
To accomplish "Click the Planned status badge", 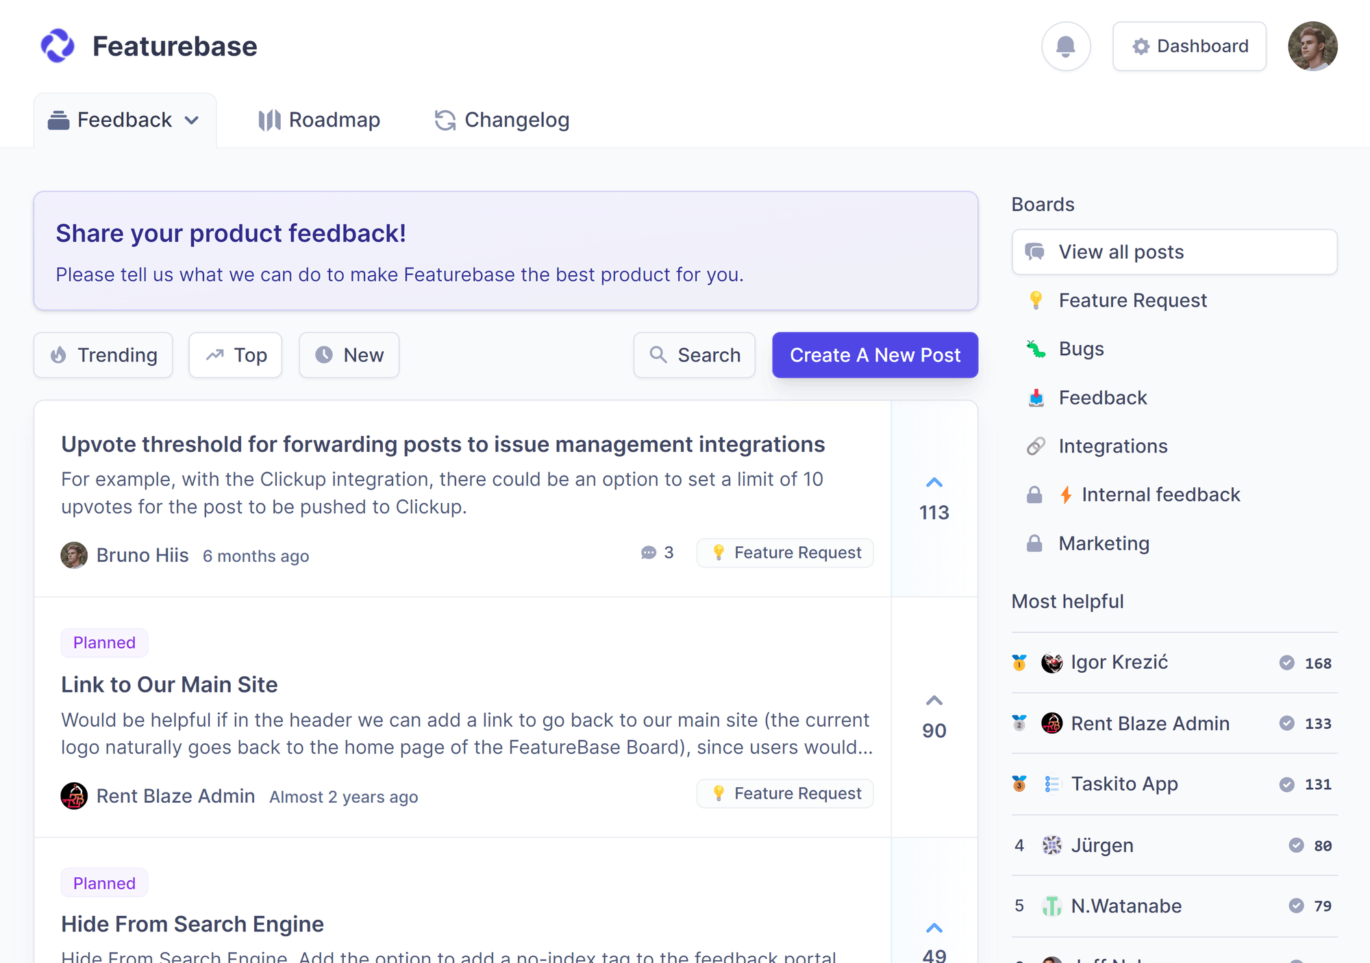I will [104, 642].
